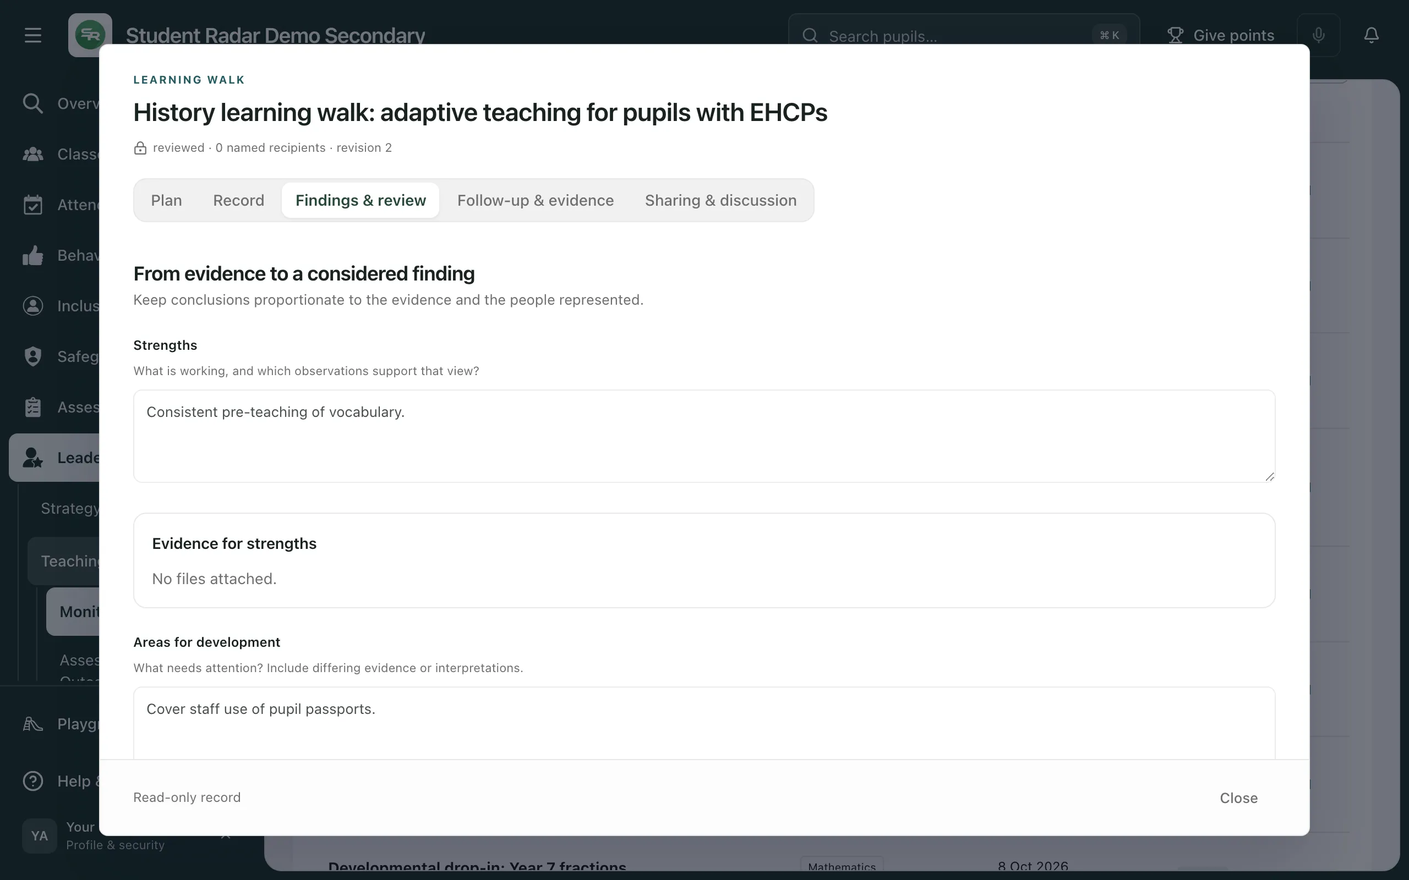Open the Attendance calendar-check sidebar icon
Screen dimensions: 1409x880
coord(32,205)
